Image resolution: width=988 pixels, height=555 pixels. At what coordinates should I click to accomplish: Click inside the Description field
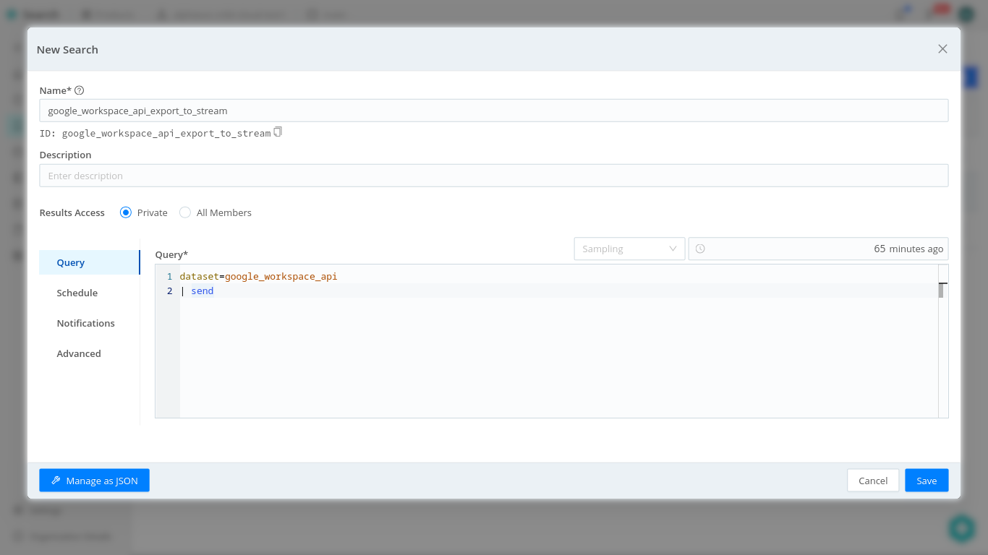[494, 175]
